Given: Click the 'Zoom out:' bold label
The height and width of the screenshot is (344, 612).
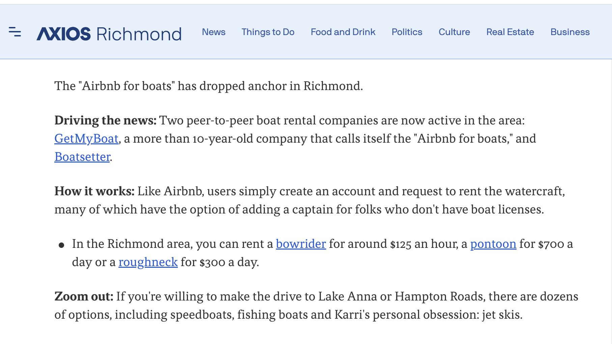Looking at the screenshot, I should (x=84, y=296).
